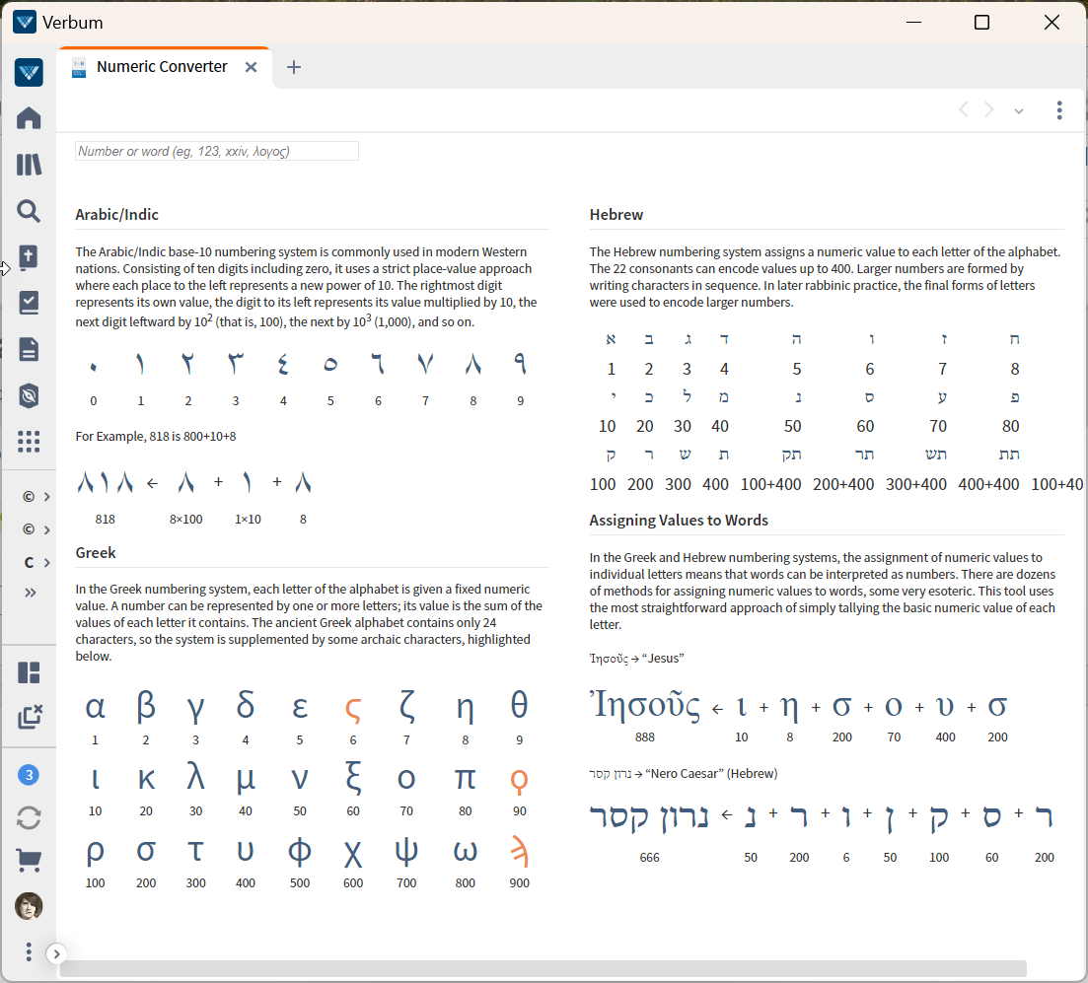Open the Bible icon in the sidebar
Screen dimensions: 1088x983
tap(29, 256)
